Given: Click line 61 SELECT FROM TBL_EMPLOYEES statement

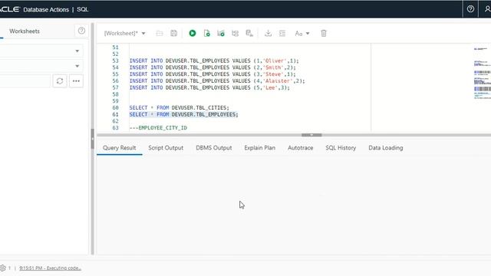Looking at the screenshot, I should pyautogui.click(x=184, y=114).
